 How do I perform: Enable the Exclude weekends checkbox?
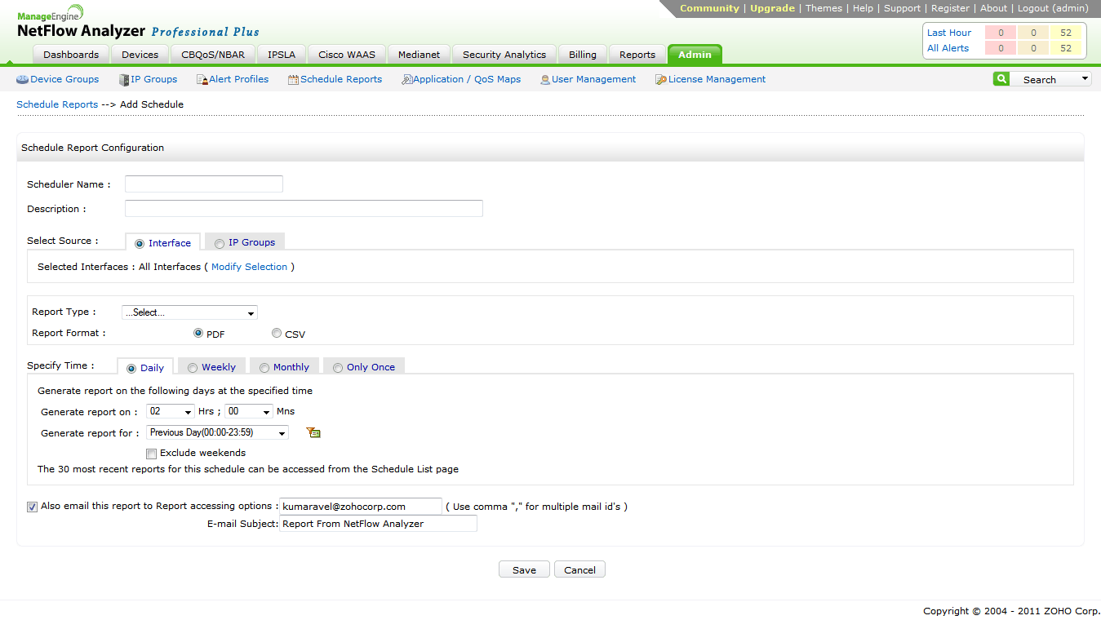(x=151, y=454)
